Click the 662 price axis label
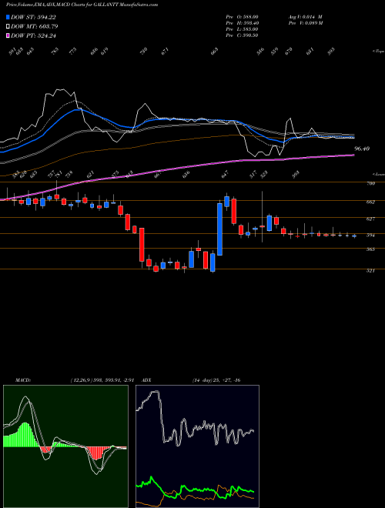This screenshot has width=385, height=508. [370, 202]
